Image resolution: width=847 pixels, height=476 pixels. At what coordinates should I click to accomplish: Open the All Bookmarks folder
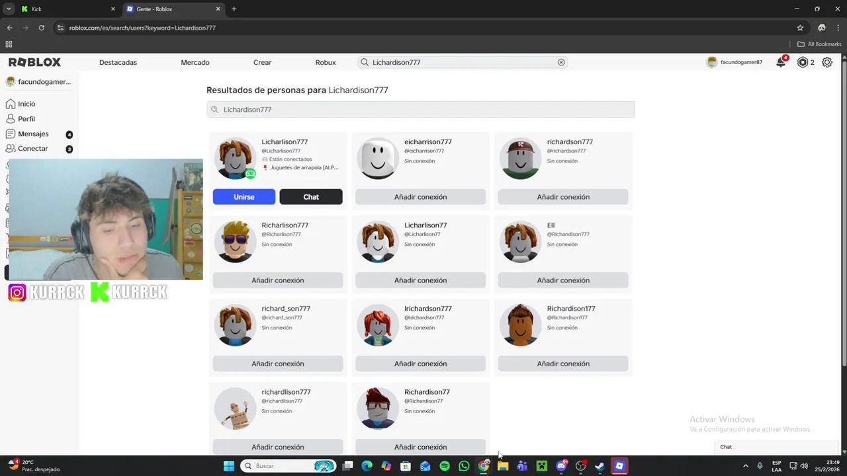pyautogui.click(x=819, y=44)
